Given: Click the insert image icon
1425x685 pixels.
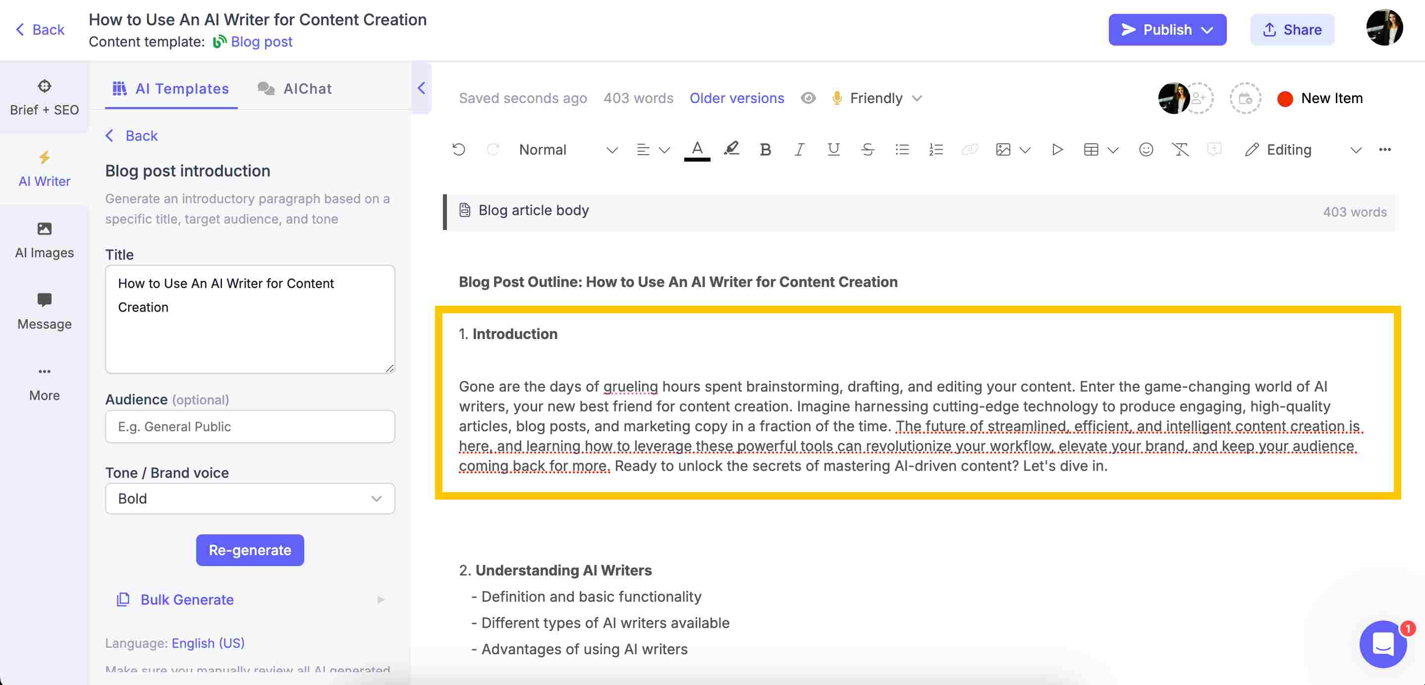Looking at the screenshot, I should [1003, 149].
